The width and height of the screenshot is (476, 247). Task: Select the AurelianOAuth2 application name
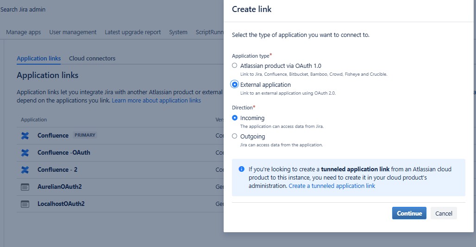(x=59, y=187)
